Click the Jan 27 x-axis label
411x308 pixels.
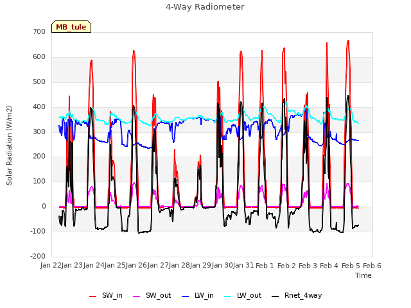[158, 266]
